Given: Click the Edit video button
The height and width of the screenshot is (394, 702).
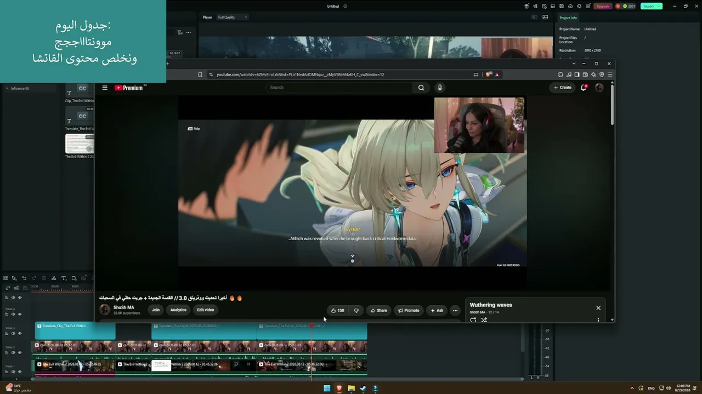Looking at the screenshot, I should click(x=206, y=310).
